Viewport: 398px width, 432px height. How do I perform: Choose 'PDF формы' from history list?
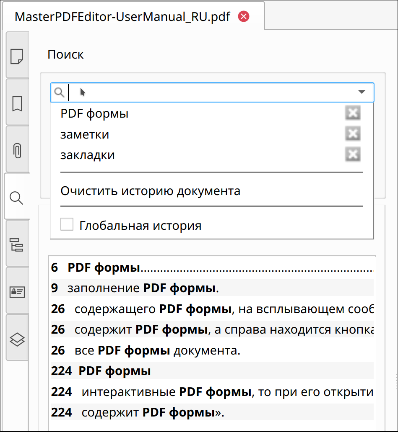coord(95,113)
